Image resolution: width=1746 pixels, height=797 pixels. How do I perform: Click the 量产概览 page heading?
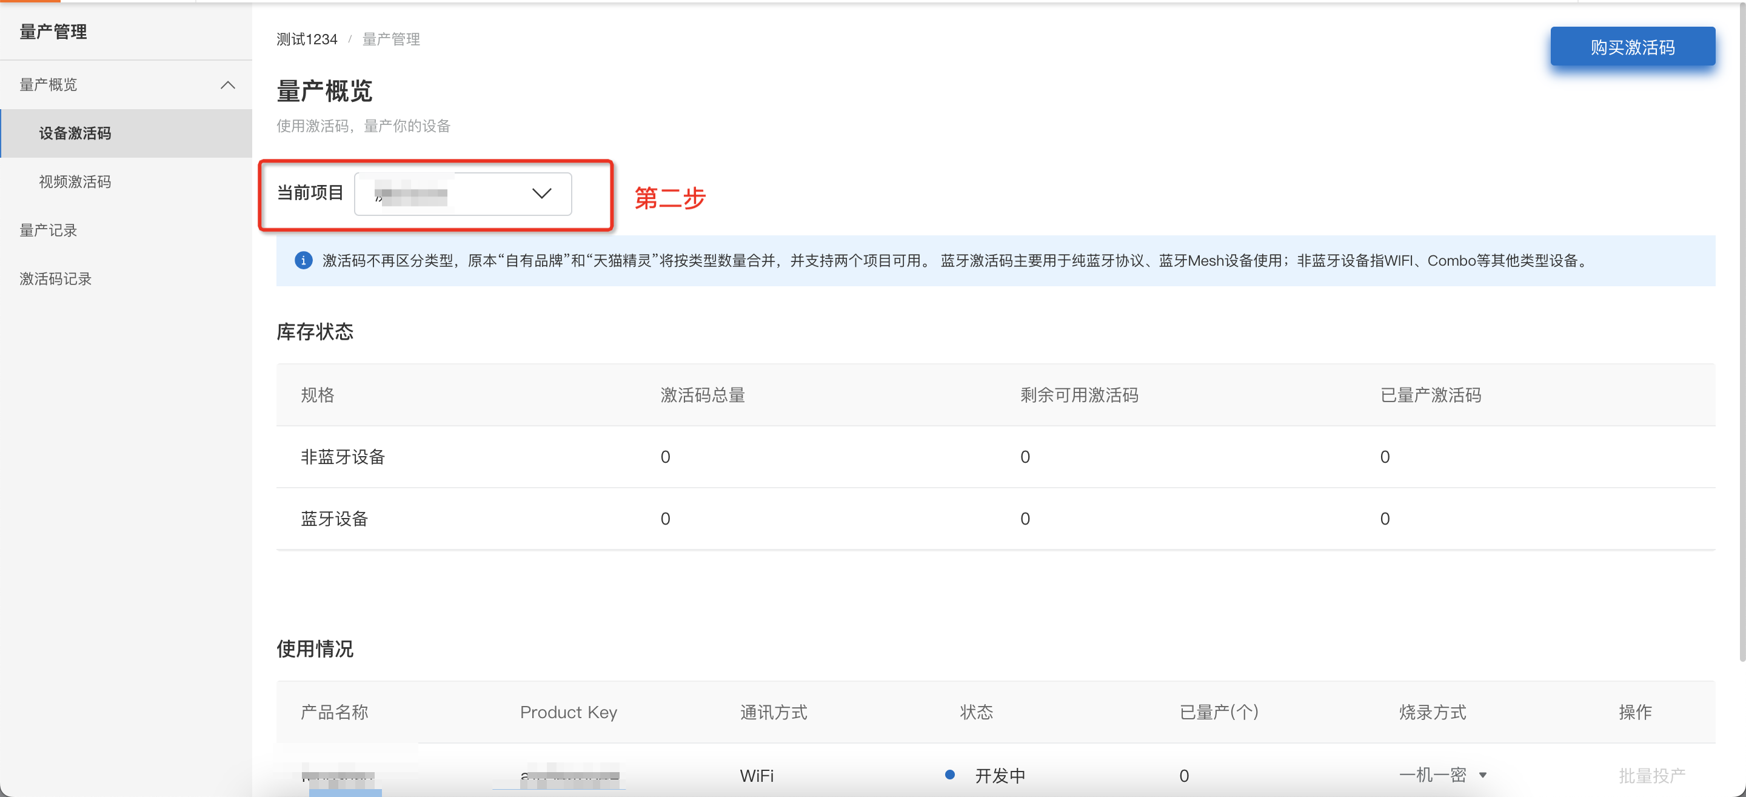(325, 91)
